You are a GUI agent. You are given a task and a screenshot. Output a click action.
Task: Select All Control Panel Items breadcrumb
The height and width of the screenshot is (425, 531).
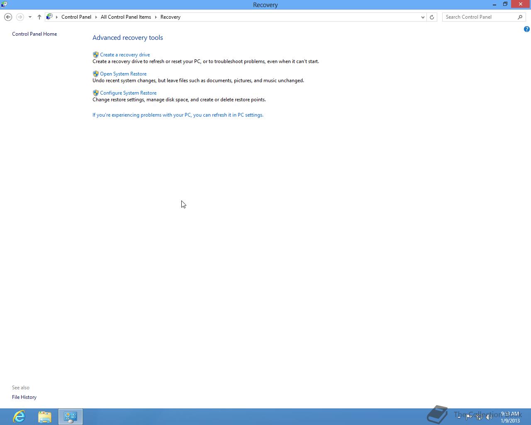click(x=126, y=17)
